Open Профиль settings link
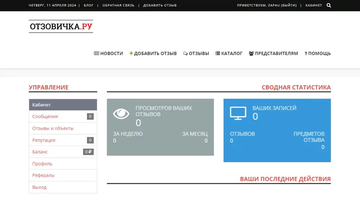 point(63,164)
